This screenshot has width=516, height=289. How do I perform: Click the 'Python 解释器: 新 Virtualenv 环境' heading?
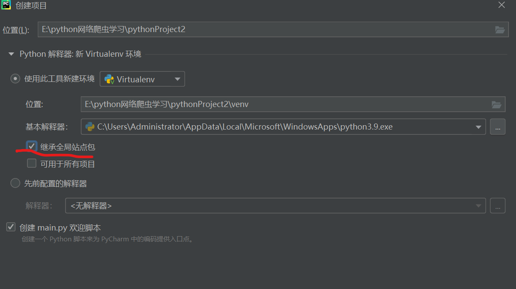(x=80, y=54)
